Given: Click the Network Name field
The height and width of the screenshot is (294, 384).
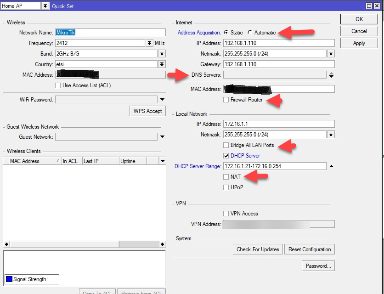Looking at the screenshot, I should [110, 33].
